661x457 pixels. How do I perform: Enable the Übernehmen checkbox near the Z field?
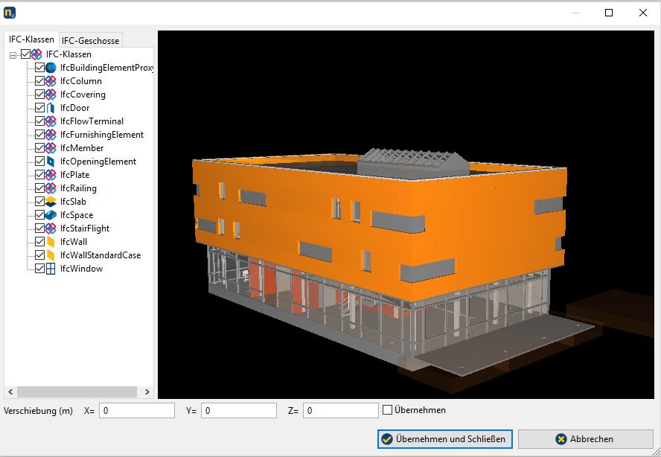tap(387, 410)
